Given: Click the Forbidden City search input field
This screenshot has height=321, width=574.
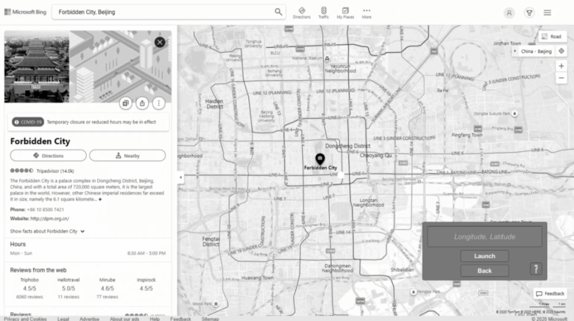Looking at the screenshot, I should 165,12.
